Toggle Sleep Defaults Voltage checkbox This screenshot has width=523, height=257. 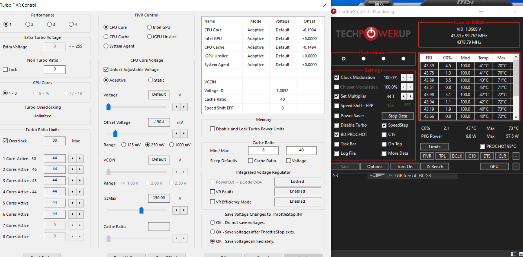[289, 161]
